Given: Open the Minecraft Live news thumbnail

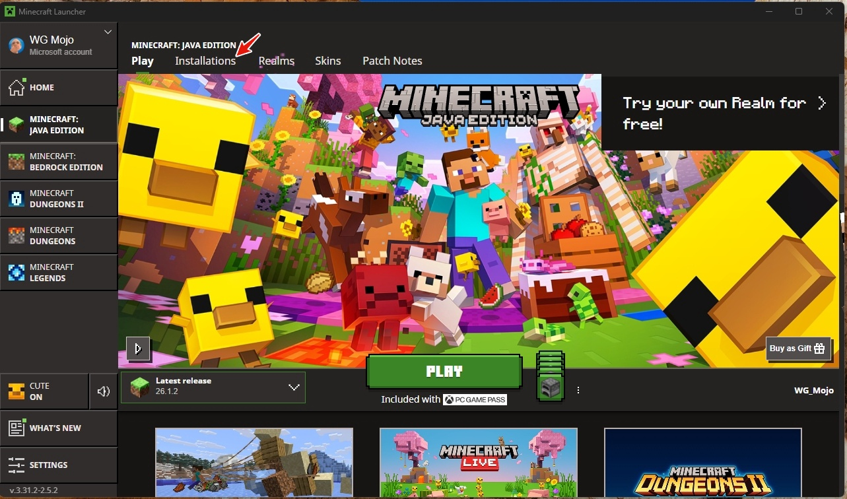Looking at the screenshot, I should pos(479,463).
